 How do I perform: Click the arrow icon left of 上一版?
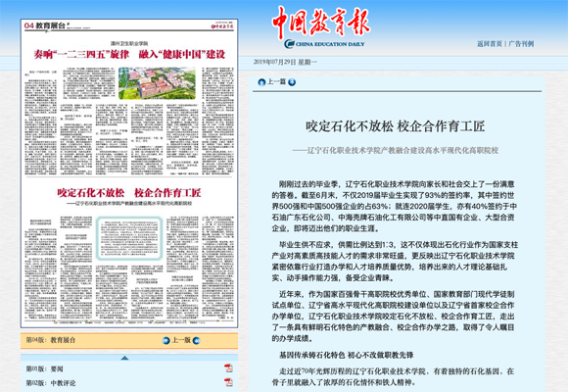[166, 340]
